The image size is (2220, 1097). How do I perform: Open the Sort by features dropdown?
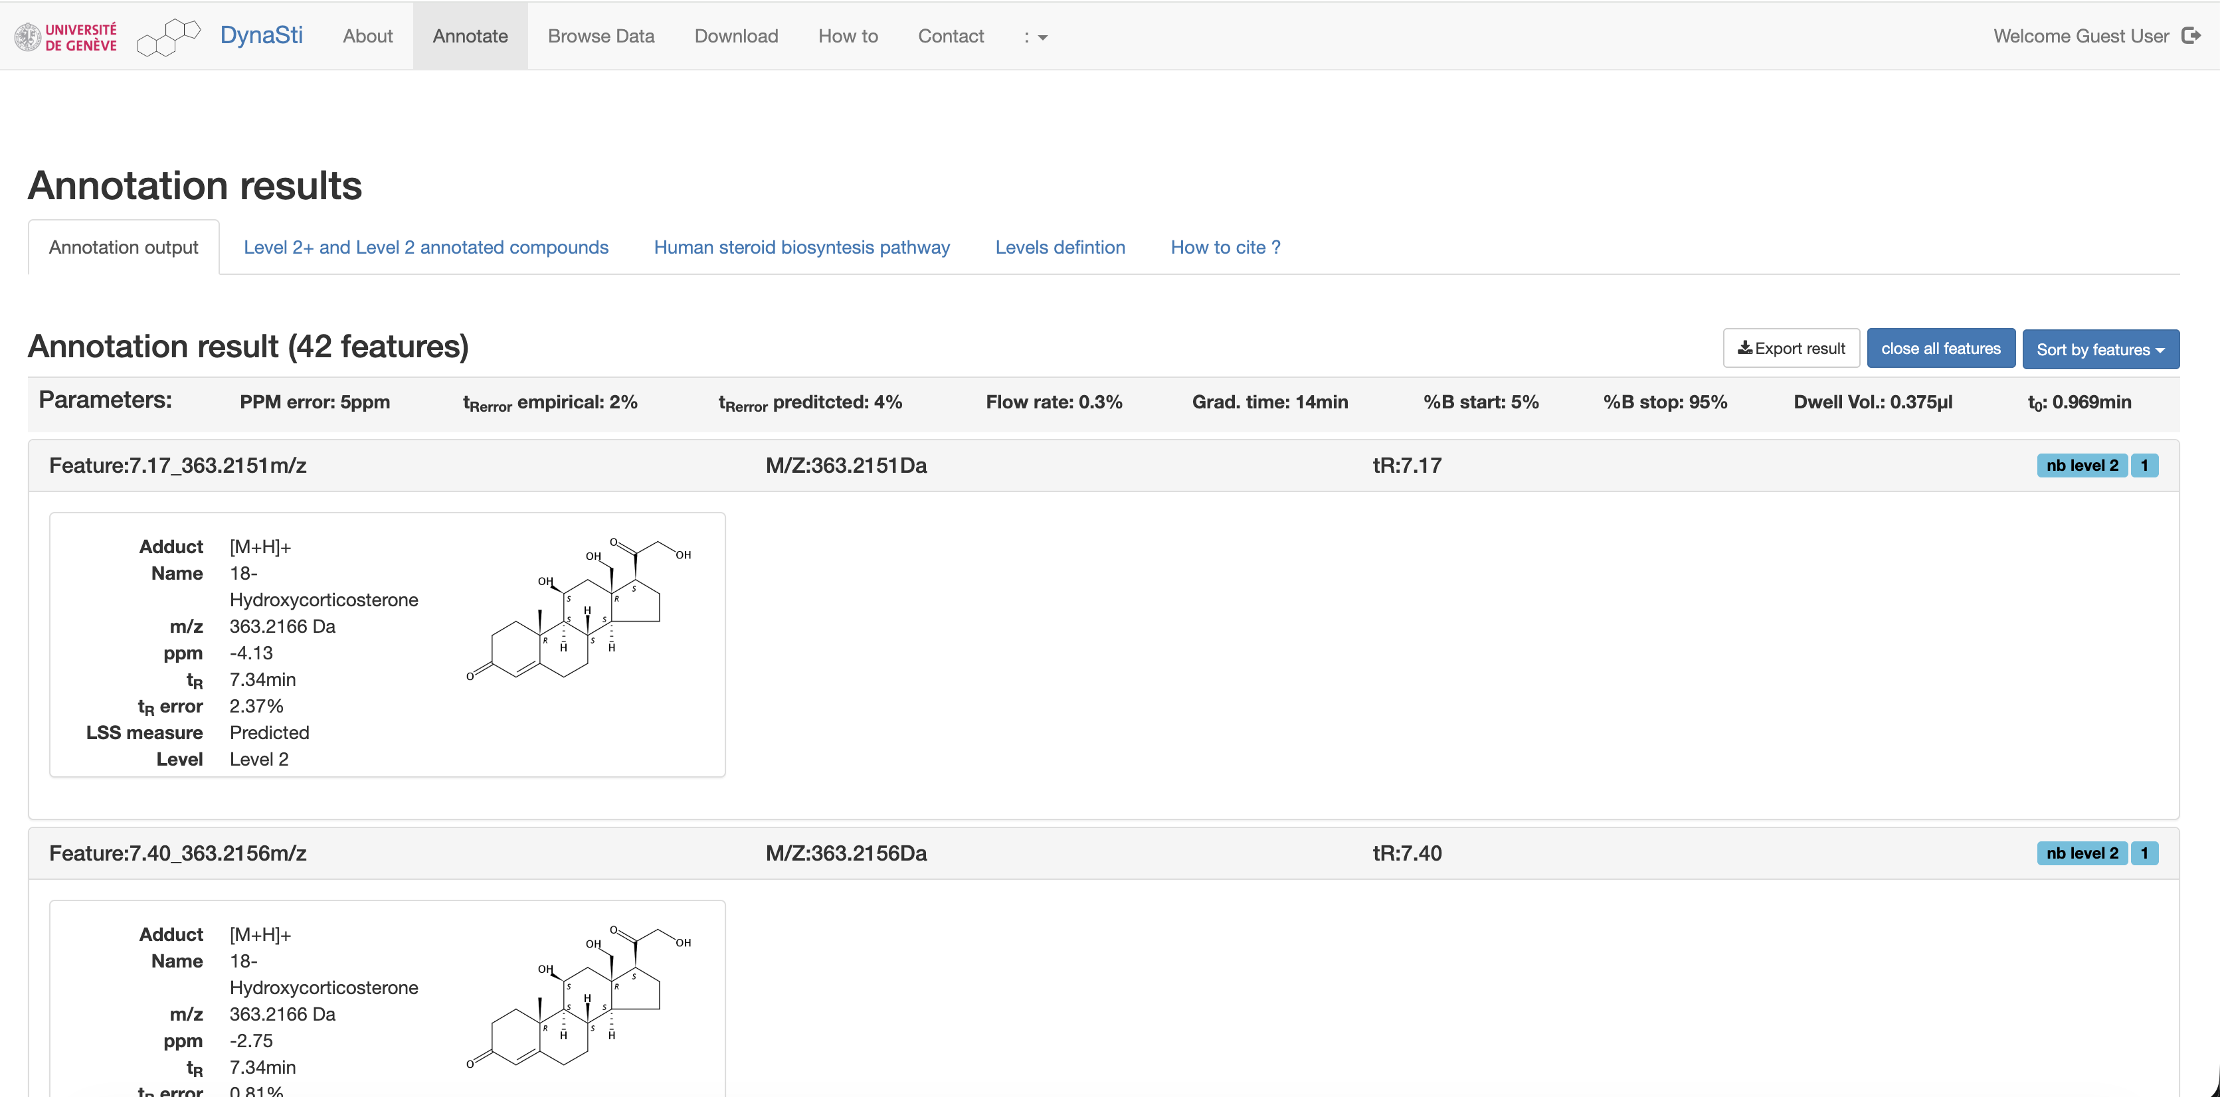[2100, 349]
